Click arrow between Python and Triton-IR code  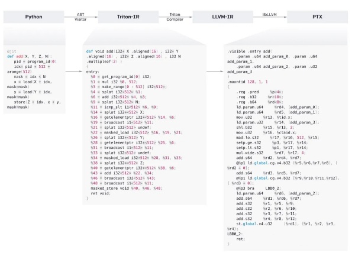coord(74,71)
